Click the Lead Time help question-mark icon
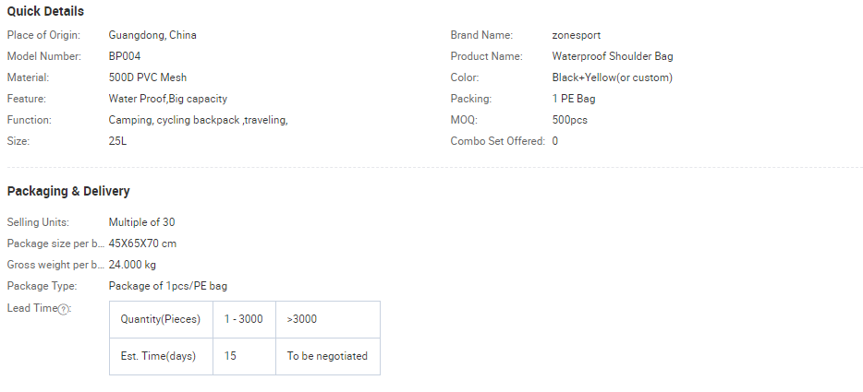The image size is (863, 392). point(64,310)
